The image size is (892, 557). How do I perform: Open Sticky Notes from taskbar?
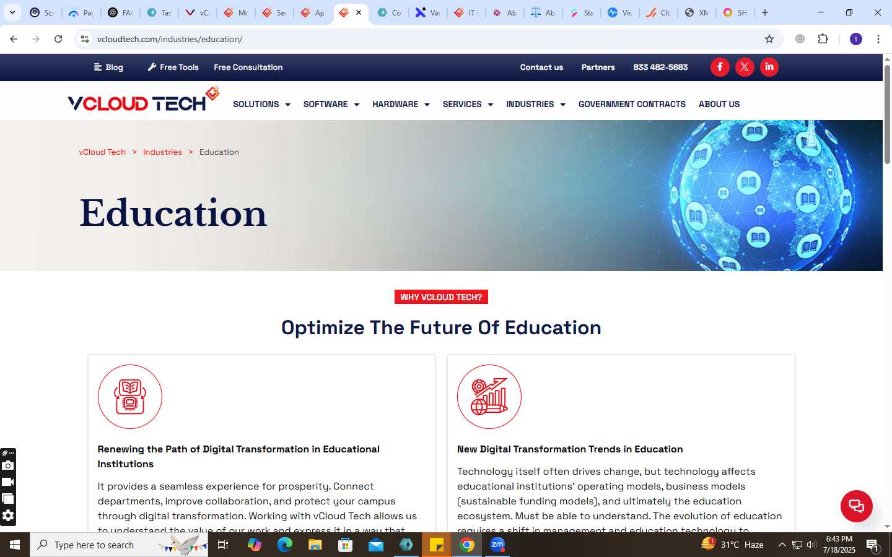point(437,545)
